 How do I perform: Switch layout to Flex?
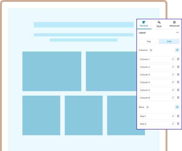coord(149,42)
